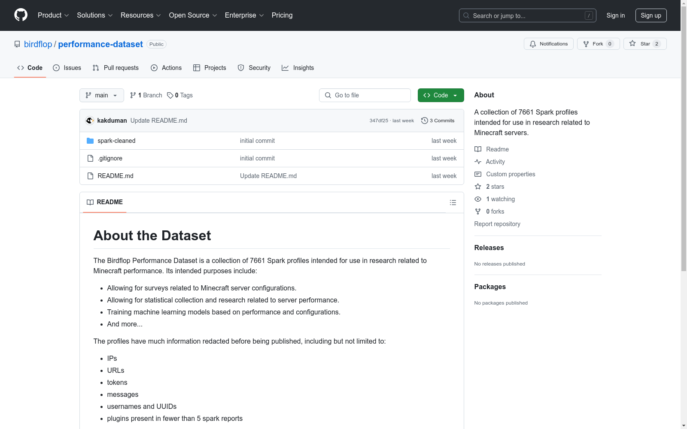Screen dimensions: 687x429
Task: Switch to the Issues tab
Action: coord(67,68)
